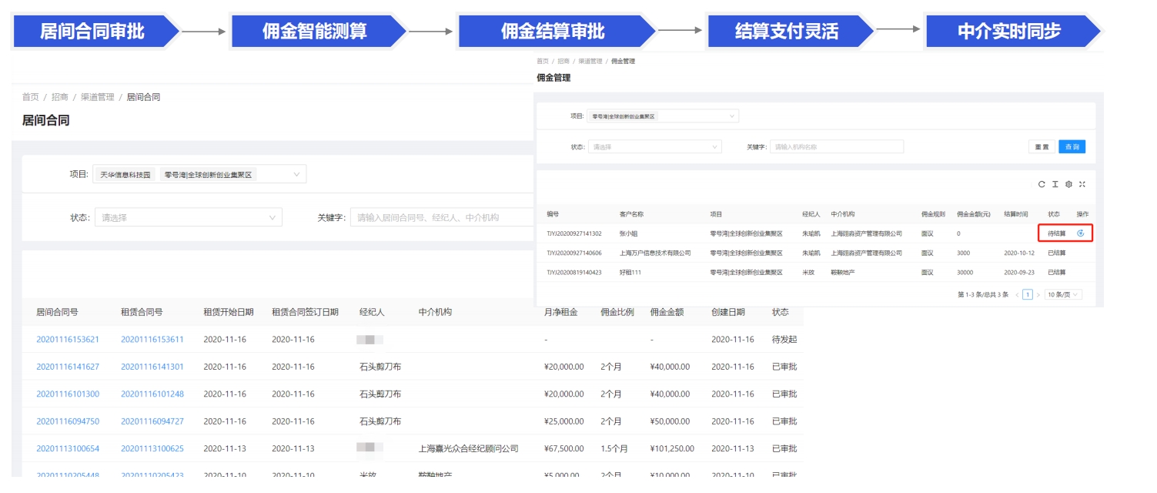This screenshot has width=1157, height=493.
Task: Open the 状态 dropdown in 佣金管理 panel
Action: tap(656, 146)
